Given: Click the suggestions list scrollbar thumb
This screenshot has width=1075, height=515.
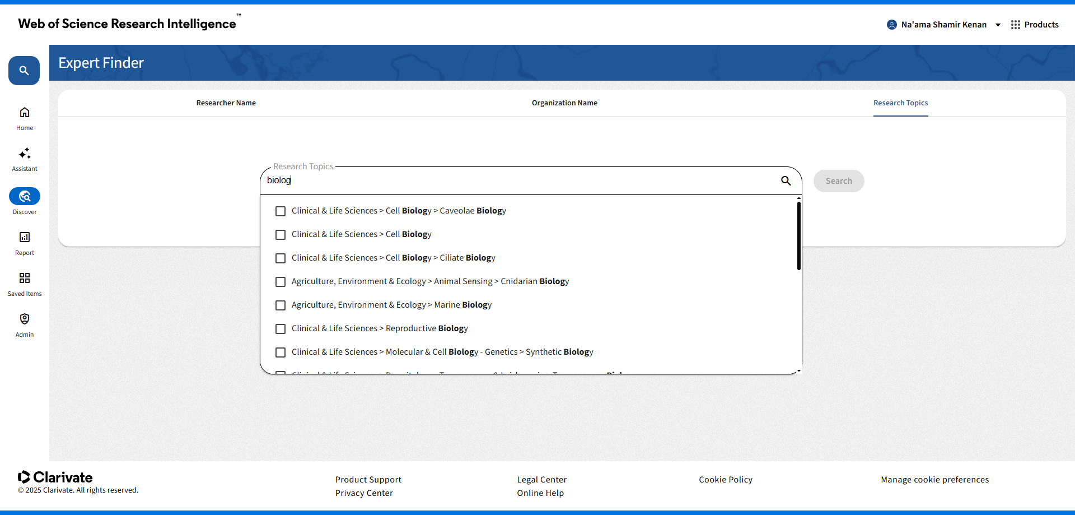Looking at the screenshot, I should click(x=799, y=236).
